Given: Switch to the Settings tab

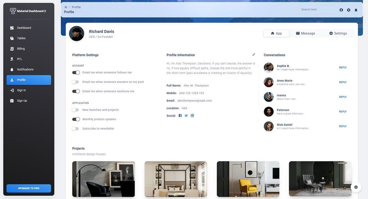Looking at the screenshot, I should tap(338, 33).
